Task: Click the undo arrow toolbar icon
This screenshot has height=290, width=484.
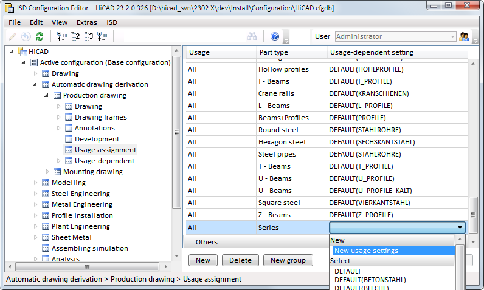Action: coord(26,36)
